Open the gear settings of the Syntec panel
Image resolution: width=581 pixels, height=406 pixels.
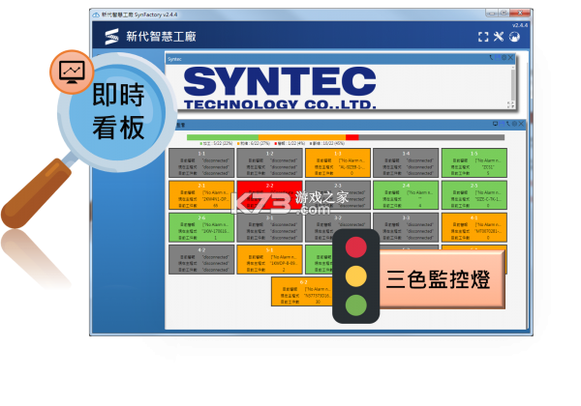504,58
